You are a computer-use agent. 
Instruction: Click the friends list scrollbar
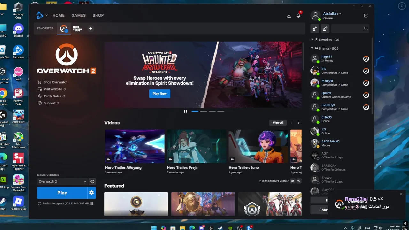[x=372, y=76]
